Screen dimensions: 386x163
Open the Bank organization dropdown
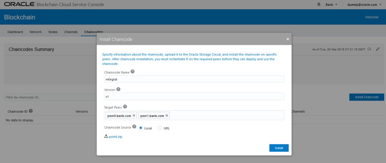click(x=331, y=5)
